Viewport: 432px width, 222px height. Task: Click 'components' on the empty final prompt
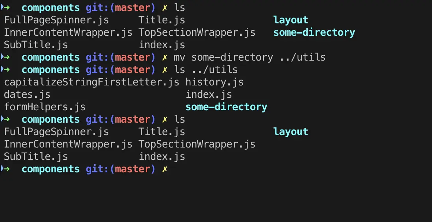(x=51, y=169)
